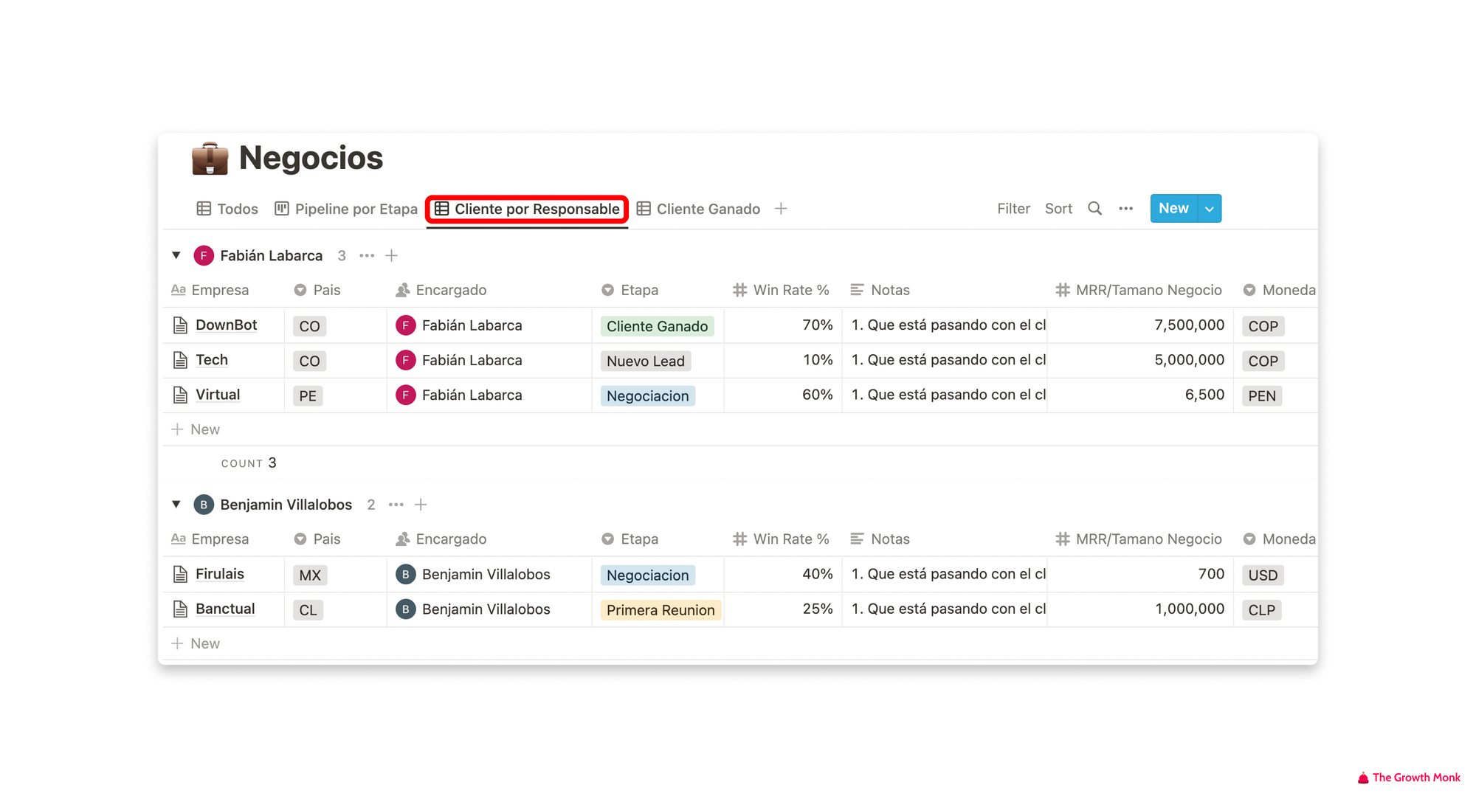This screenshot has width=1476, height=799.
Task: Click Encargado column header in Fabián group
Action: [x=441, y=290]
